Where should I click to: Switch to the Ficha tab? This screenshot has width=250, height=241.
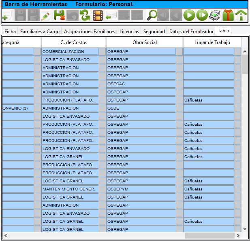click(x=10, y=31)
